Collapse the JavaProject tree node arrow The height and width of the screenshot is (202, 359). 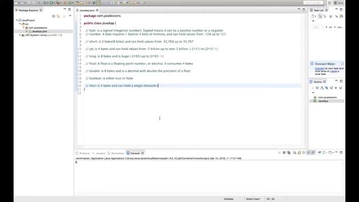tap(17, 20)
